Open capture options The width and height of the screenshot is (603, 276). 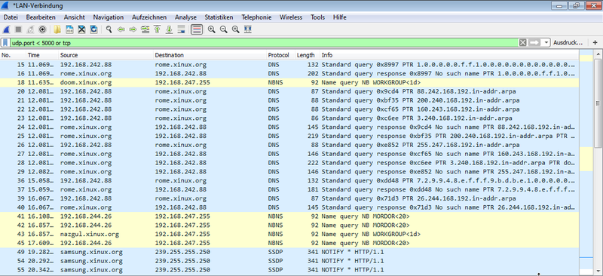tap(42, 29)
